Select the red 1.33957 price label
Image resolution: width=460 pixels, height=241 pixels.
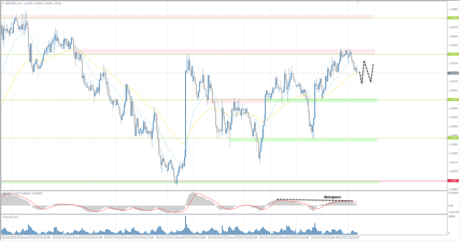click(x=453, y=180)
